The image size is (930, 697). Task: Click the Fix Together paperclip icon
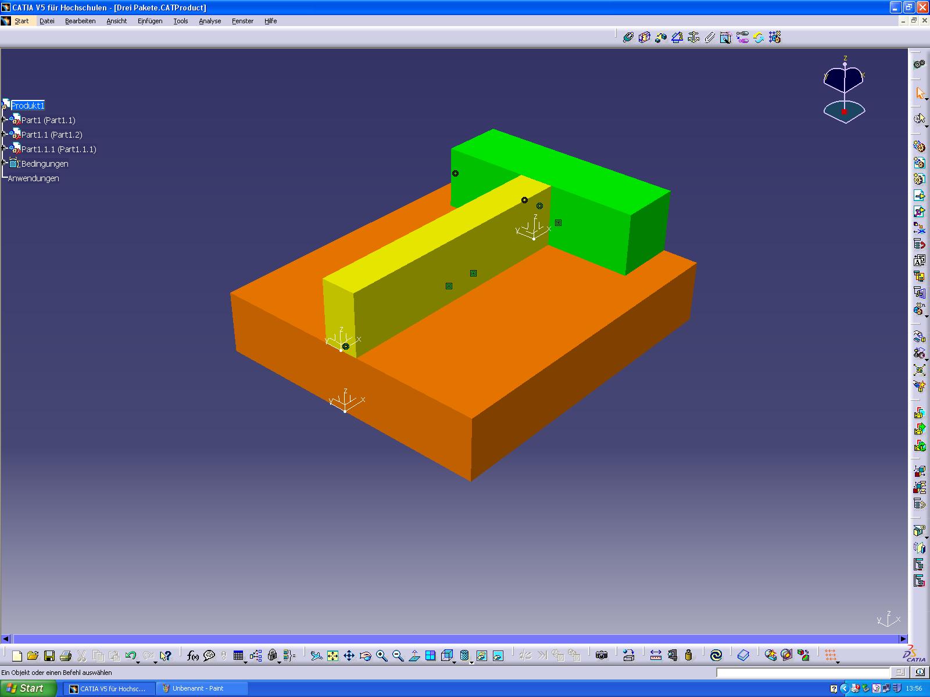tap(709, 37)
